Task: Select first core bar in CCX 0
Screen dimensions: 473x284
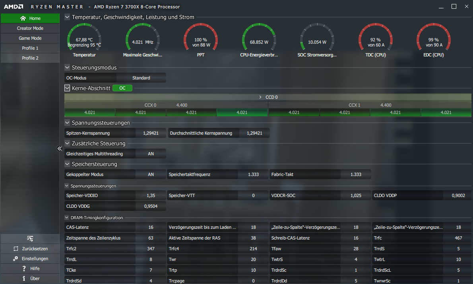Action: pos(89,112)
